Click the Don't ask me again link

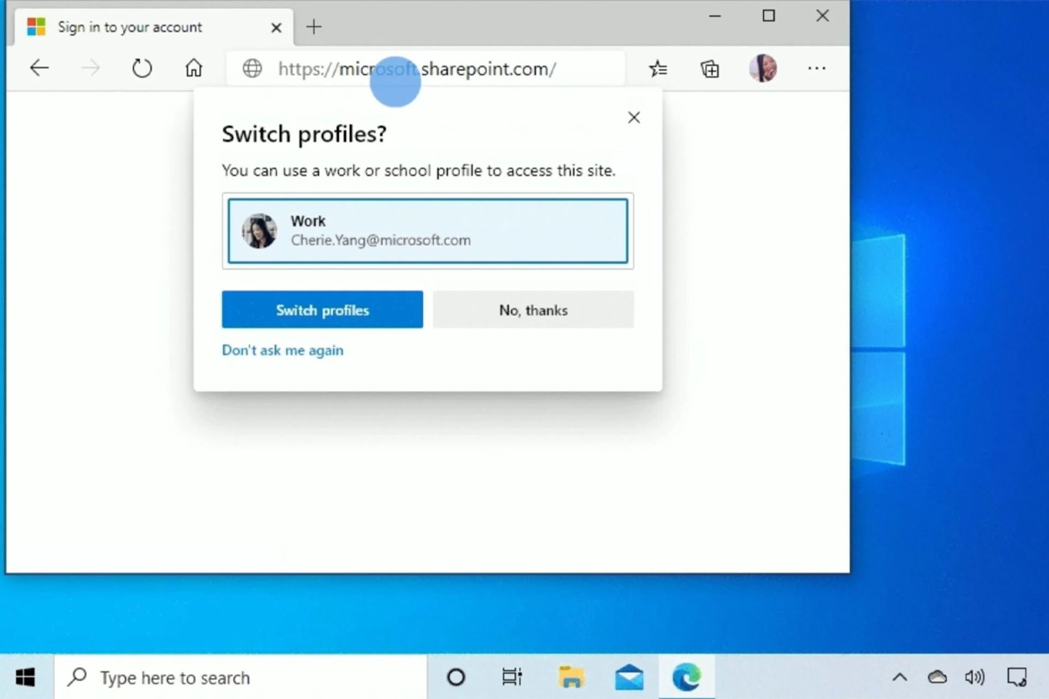click(282, 350)
